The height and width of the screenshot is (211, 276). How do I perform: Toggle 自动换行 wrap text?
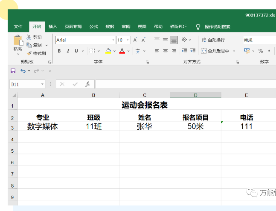point(213,40)
